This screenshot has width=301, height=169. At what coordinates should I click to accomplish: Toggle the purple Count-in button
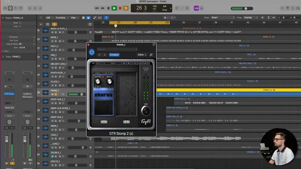[196, 8]
